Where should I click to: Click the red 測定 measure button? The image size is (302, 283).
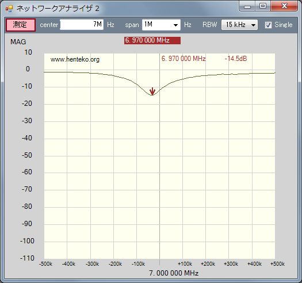click(20, 25)
